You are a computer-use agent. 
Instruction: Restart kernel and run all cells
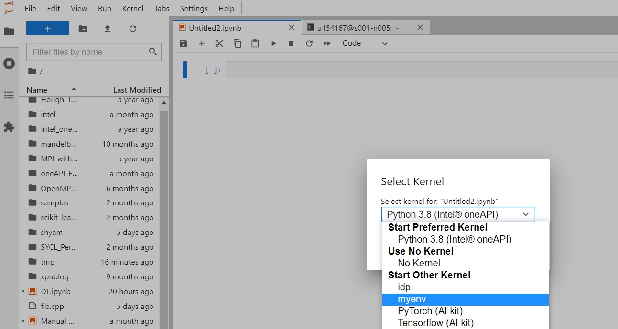click(327, 43)
